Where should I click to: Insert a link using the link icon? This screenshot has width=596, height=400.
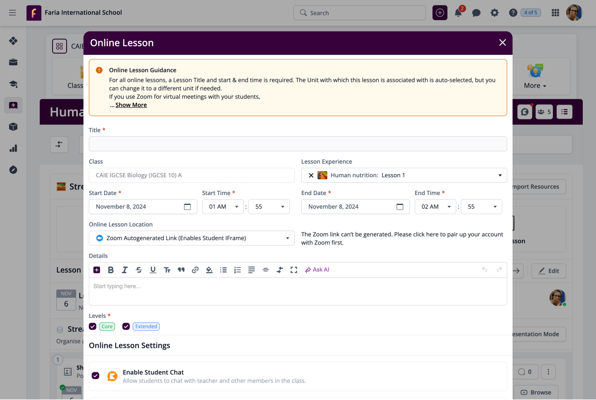click(x=195, y=270)
